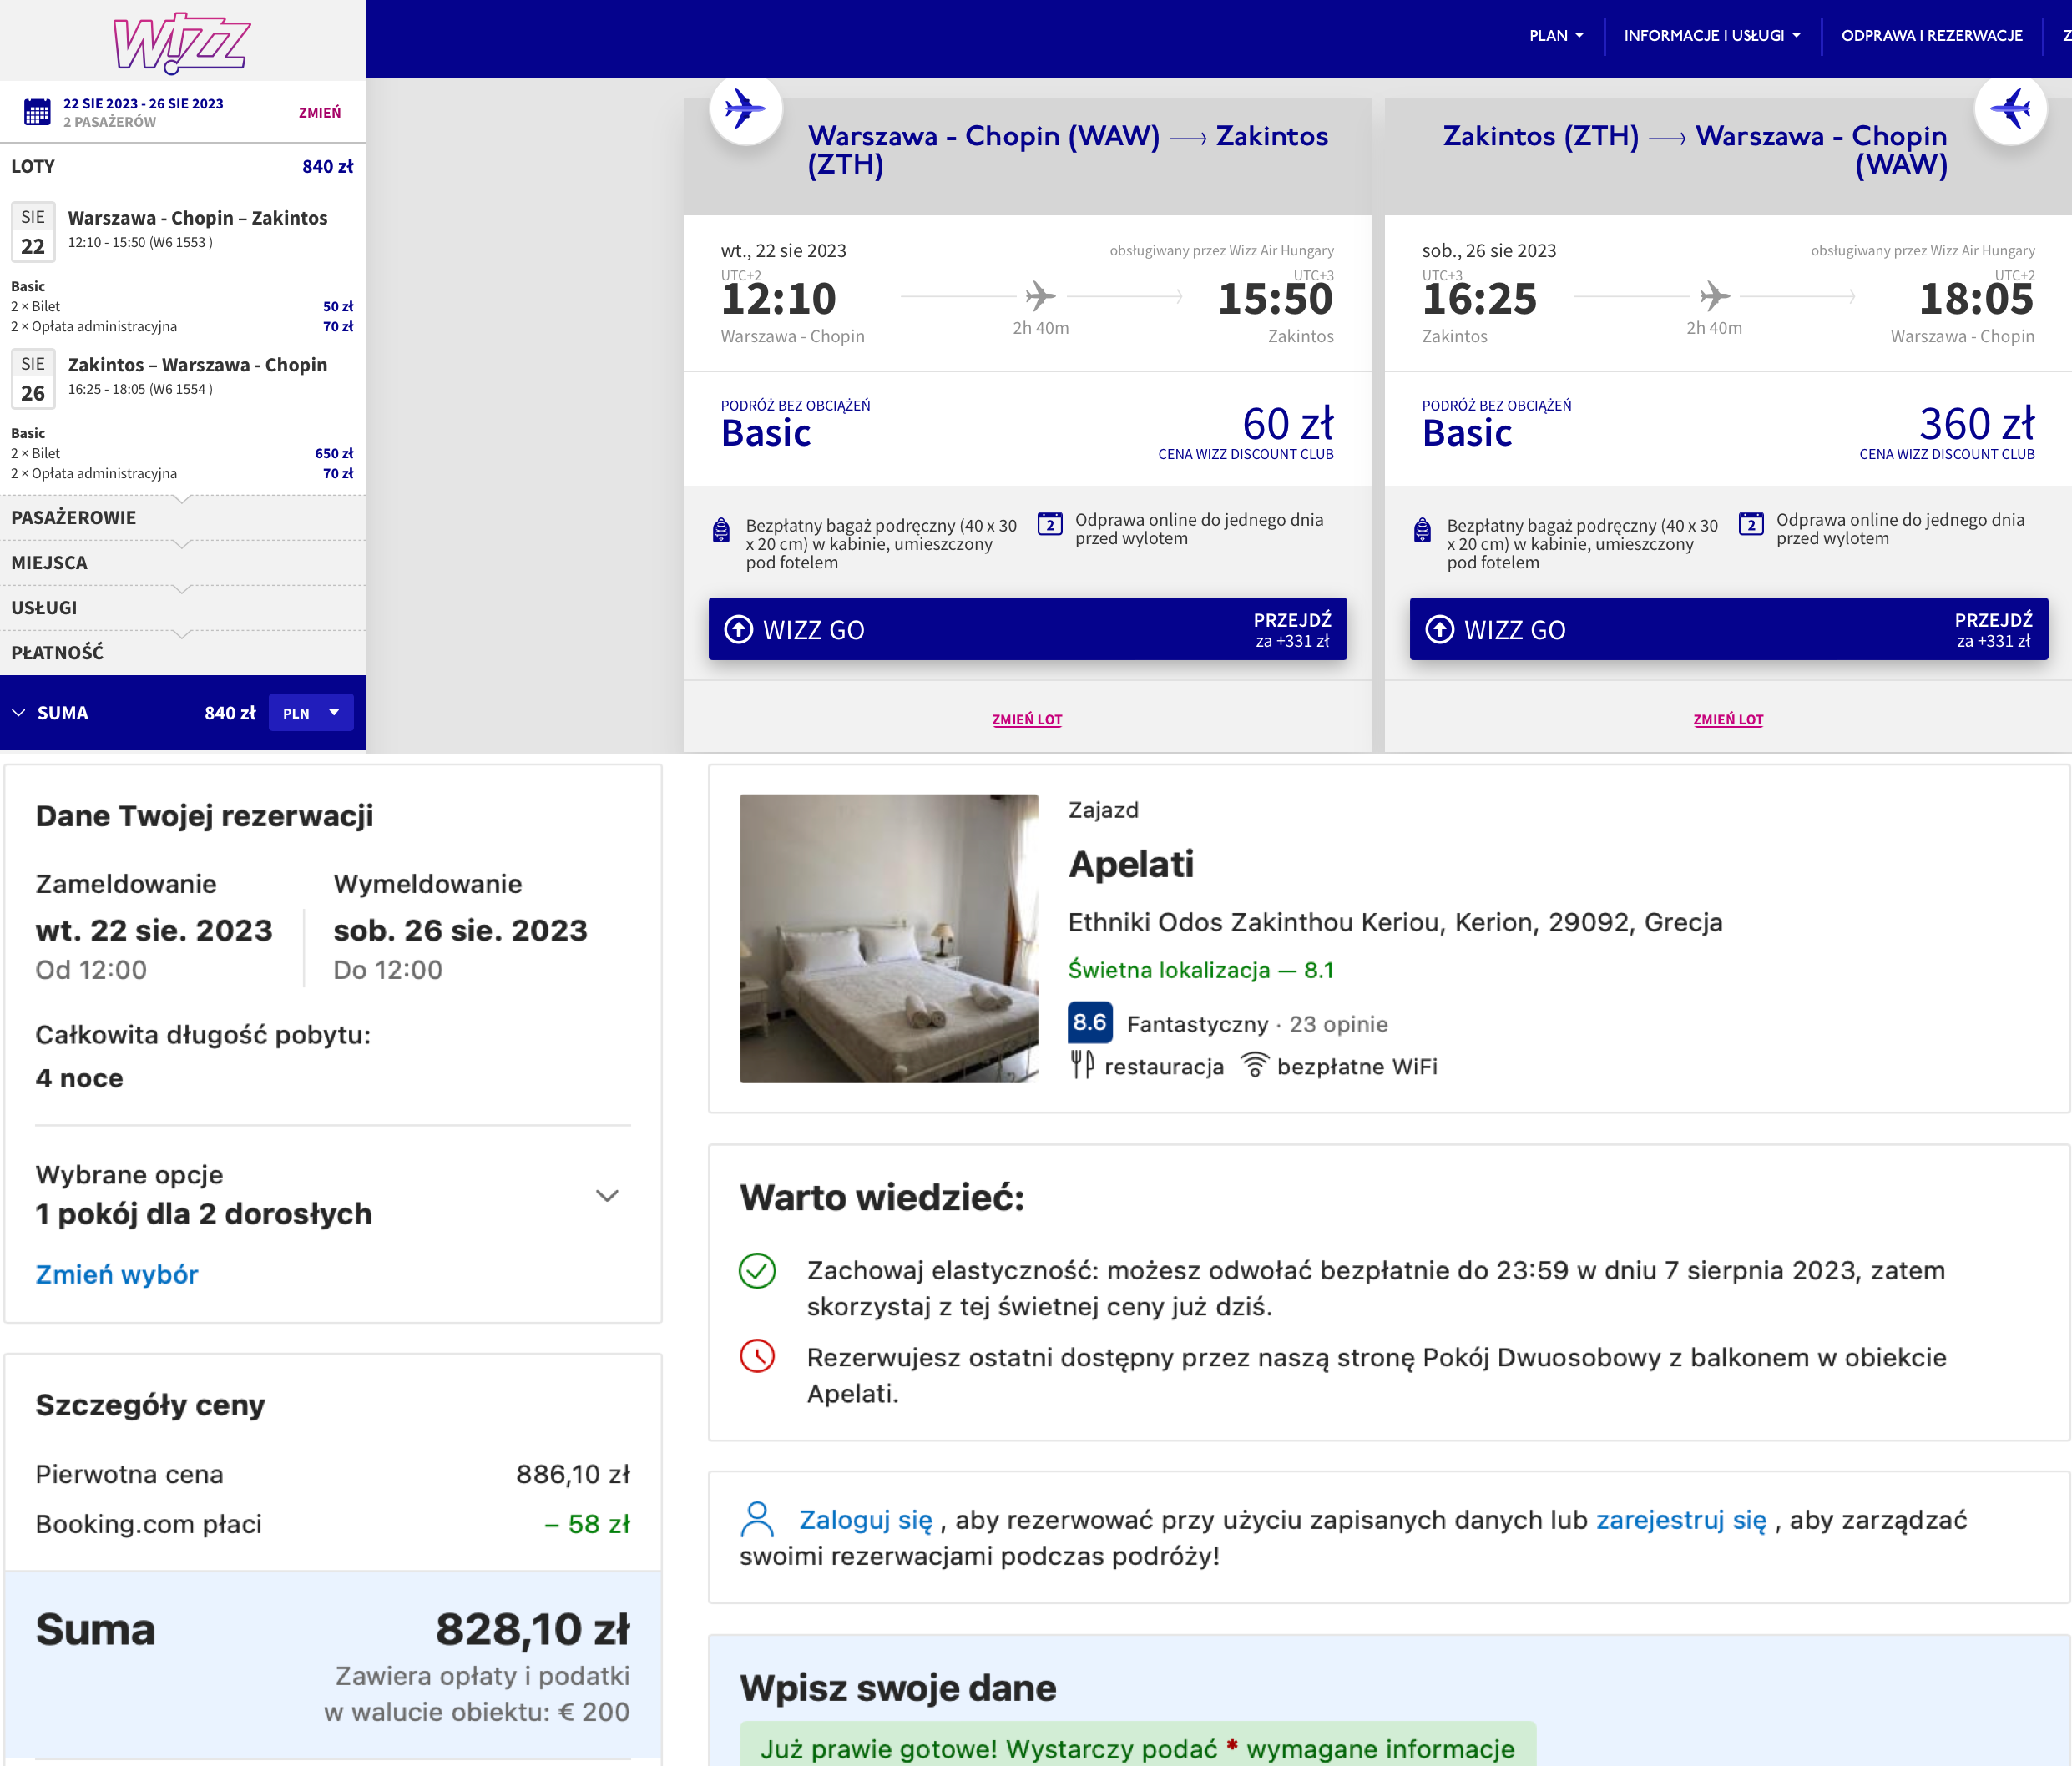The image size is (2072, 1766).
Task: Click the calendar icon beside travel dates
Action: [37, 112]
